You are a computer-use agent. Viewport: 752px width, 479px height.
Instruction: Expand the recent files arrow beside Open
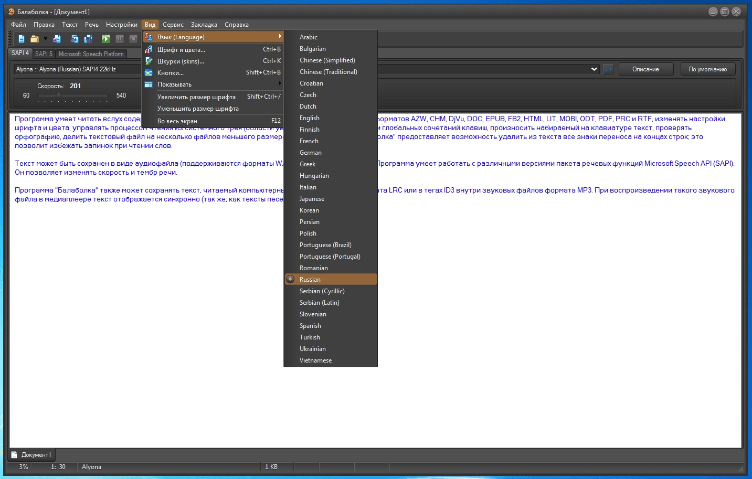[x=46, y=38]
